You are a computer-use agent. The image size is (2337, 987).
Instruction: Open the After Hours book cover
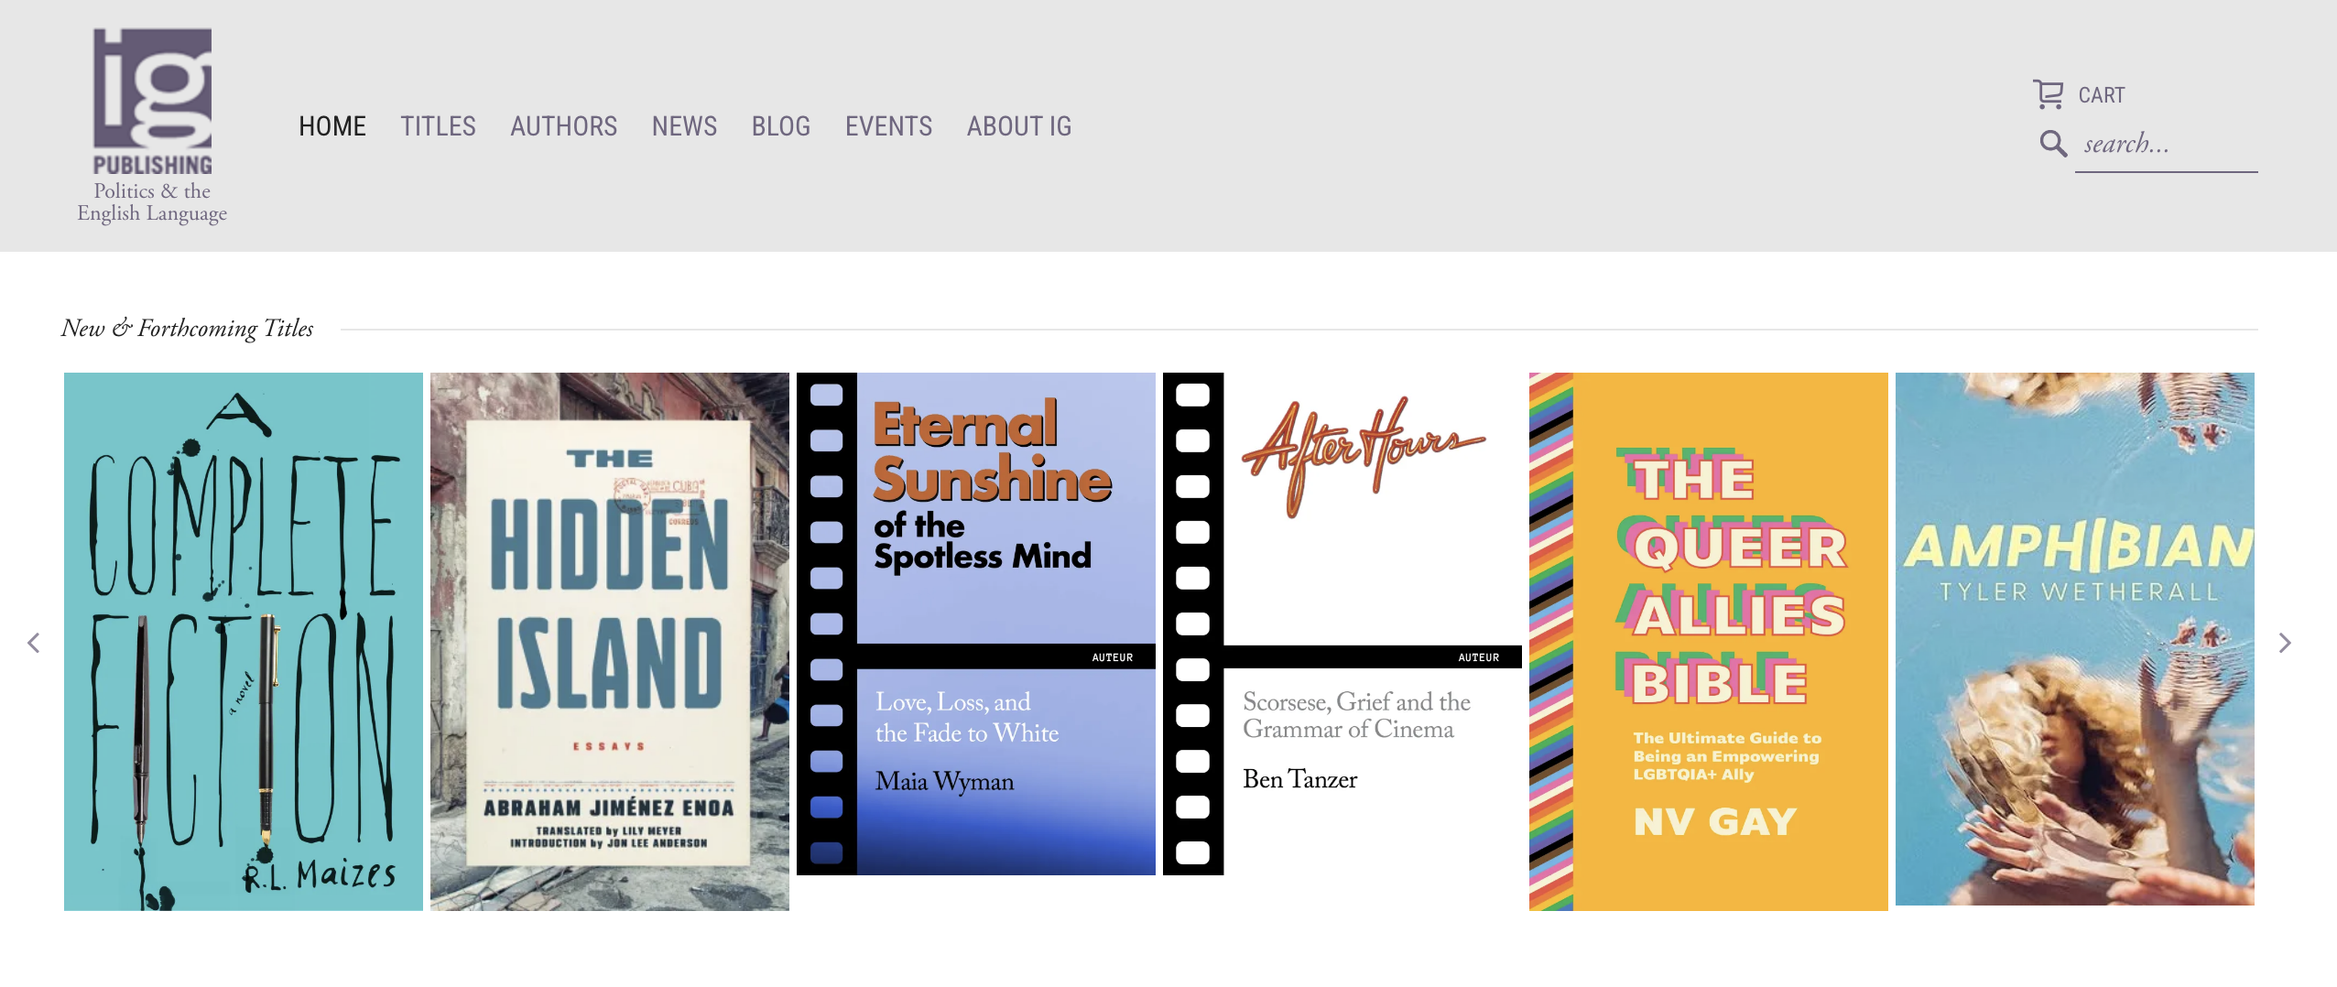click(x=1342, y=624)
